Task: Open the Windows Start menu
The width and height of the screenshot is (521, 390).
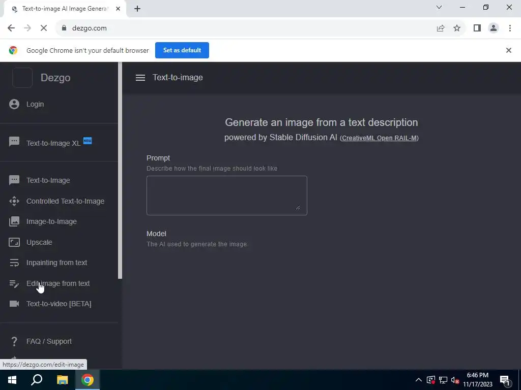Action: pyautogui.click(x=12, y=380)
